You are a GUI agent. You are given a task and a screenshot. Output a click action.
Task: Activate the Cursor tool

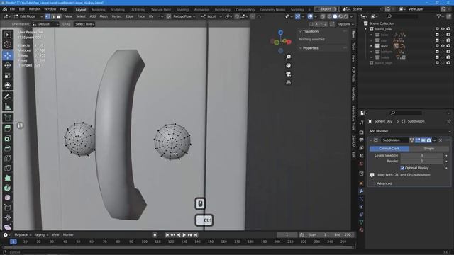[x=8, y=45]
